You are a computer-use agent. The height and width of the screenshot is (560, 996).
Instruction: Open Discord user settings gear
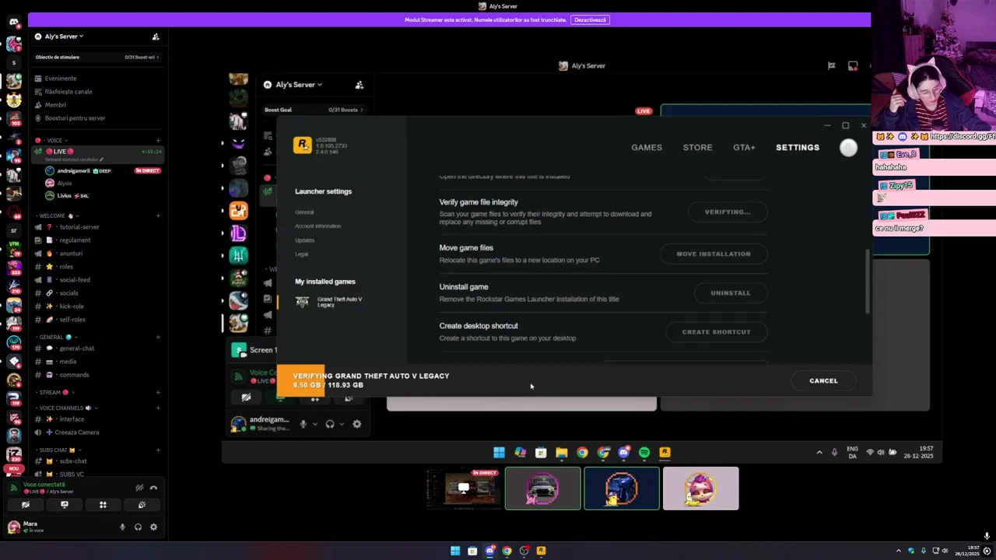click(x=153, y=527)
